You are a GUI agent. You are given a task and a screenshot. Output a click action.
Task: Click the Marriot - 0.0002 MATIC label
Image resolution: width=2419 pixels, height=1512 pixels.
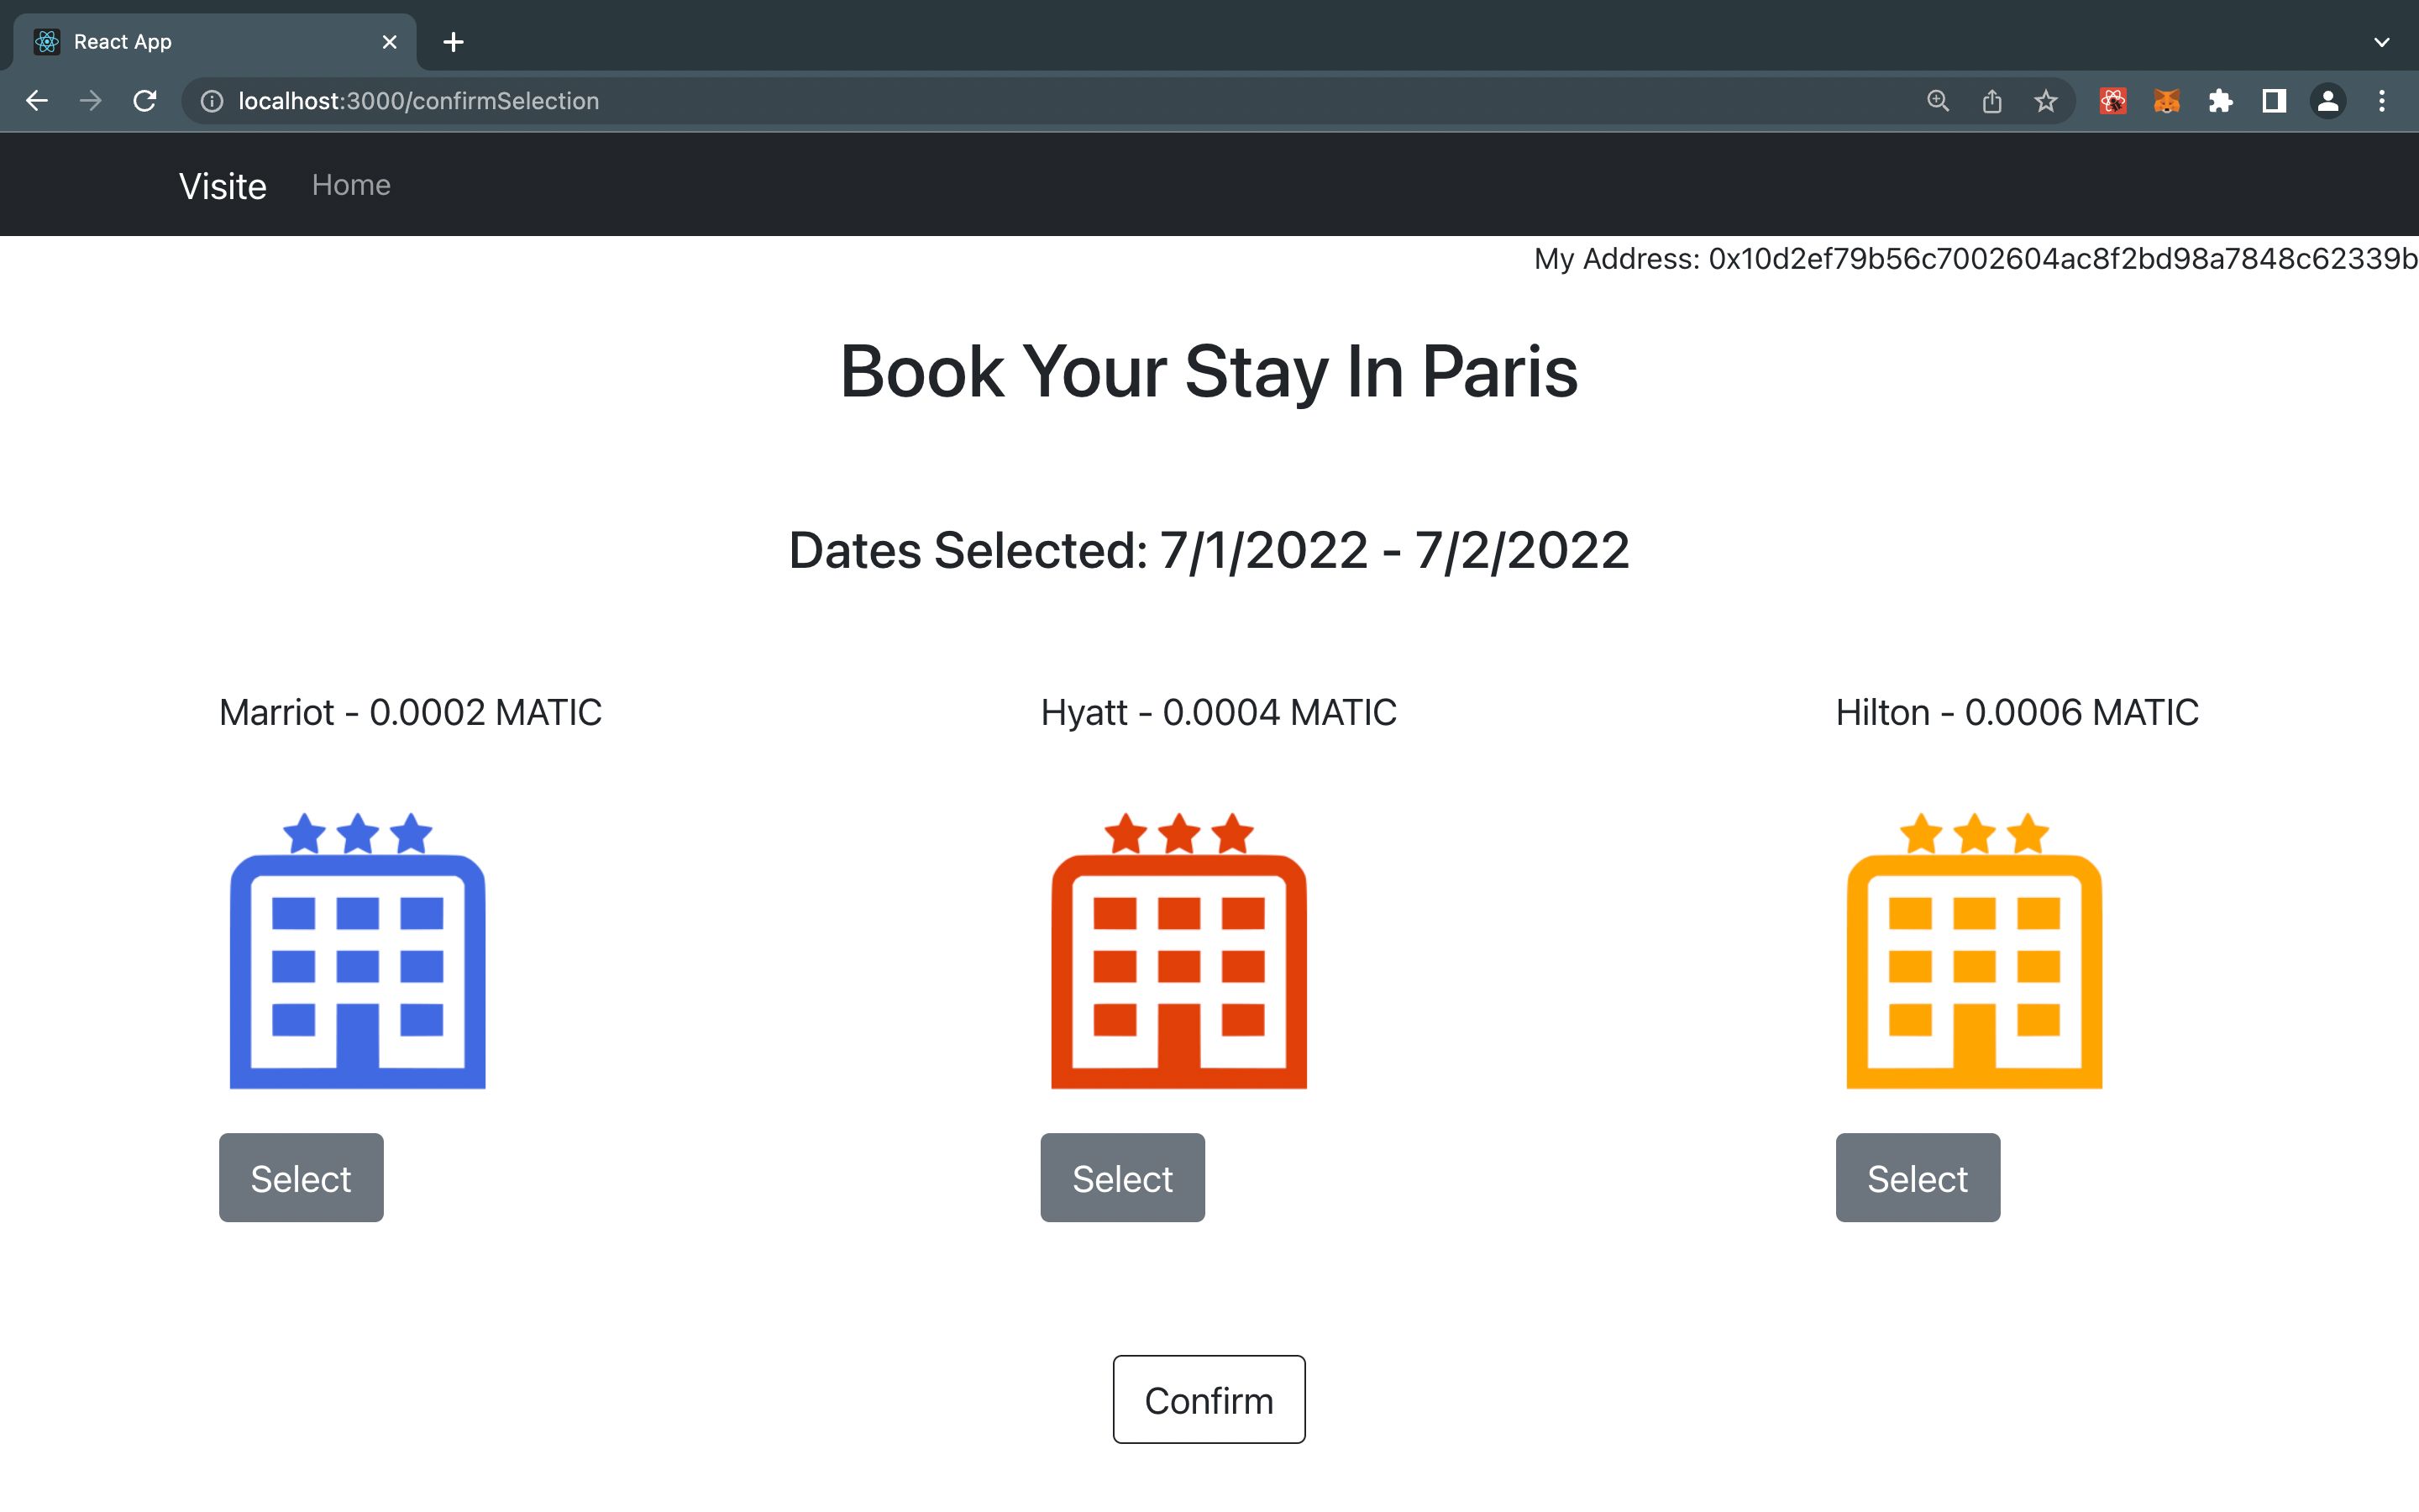410,713
